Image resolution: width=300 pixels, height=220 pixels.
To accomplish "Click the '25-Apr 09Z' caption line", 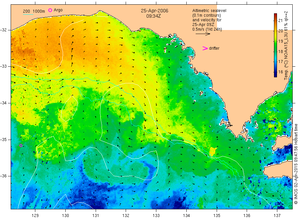I will pyautogui.click(x=203, y=25).
